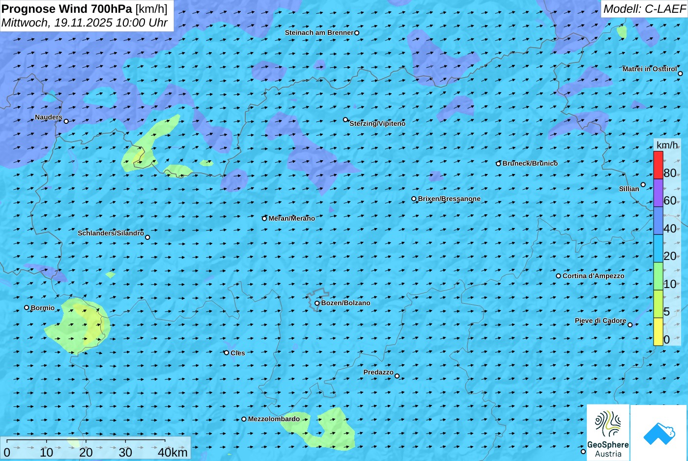
Task: Click the "Modell: C-LAEF" label
Action: (644, 8)
